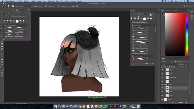
Task: Click new brush group folder in Pinceles panel
Action: point(147,64)
